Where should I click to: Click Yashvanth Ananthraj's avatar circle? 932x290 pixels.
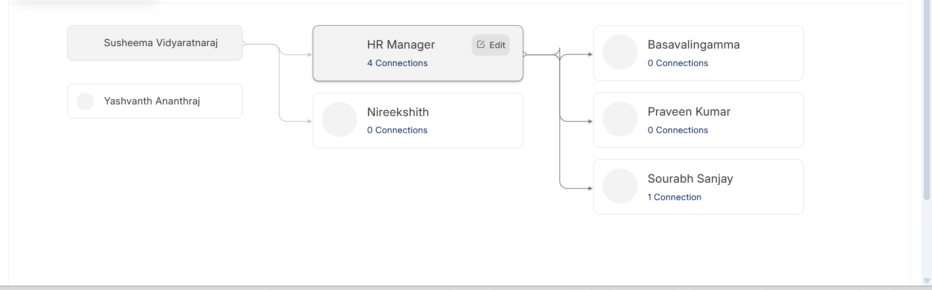click(85, 101)
